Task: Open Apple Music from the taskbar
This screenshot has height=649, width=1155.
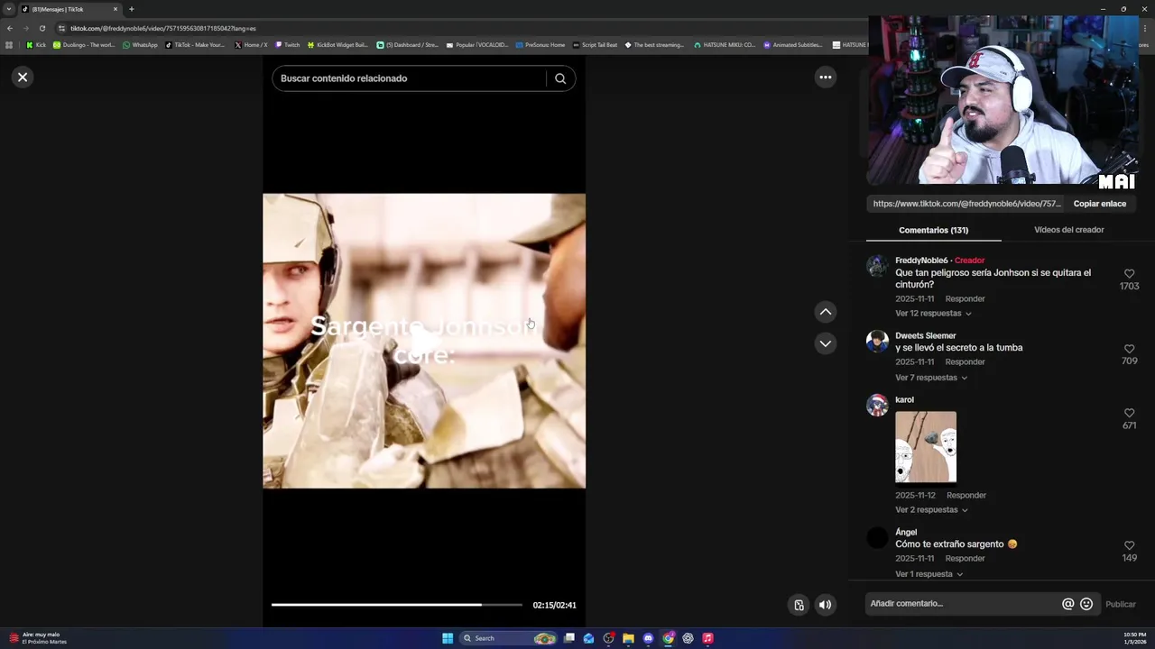Action: coord(707,638)
